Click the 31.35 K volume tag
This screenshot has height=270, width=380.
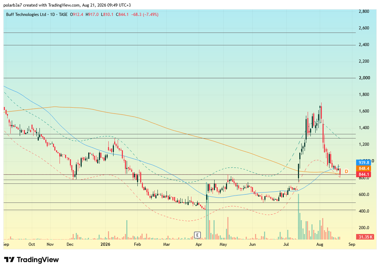coord(365,237)
